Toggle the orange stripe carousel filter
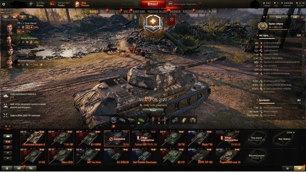Viewport: 306px width, 172px height. (x=8, y=147)
